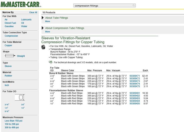Click the CAD drawings icon
The height and width of the screenshot is (132, 184).
(x=50, y=62)
